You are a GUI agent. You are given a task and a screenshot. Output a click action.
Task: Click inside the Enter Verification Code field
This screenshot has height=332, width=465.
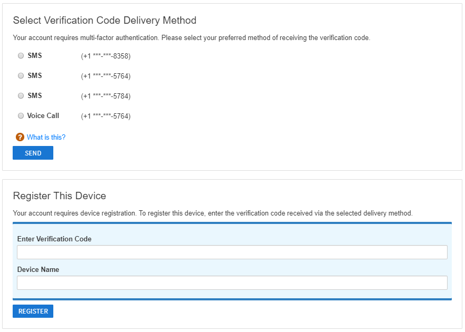pos(232,252)
